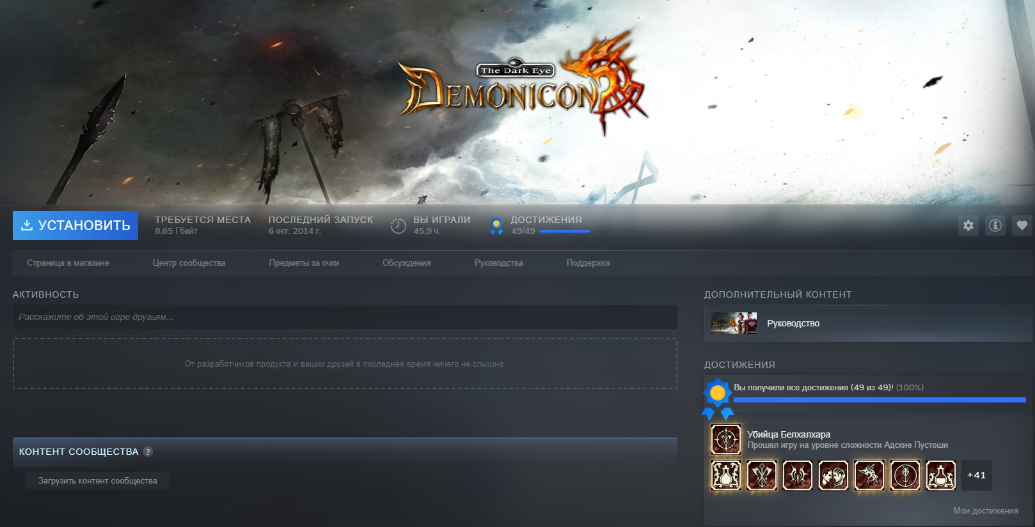
Task: Click the 100% achievements progress bar in panel
Action: [880, 400]
